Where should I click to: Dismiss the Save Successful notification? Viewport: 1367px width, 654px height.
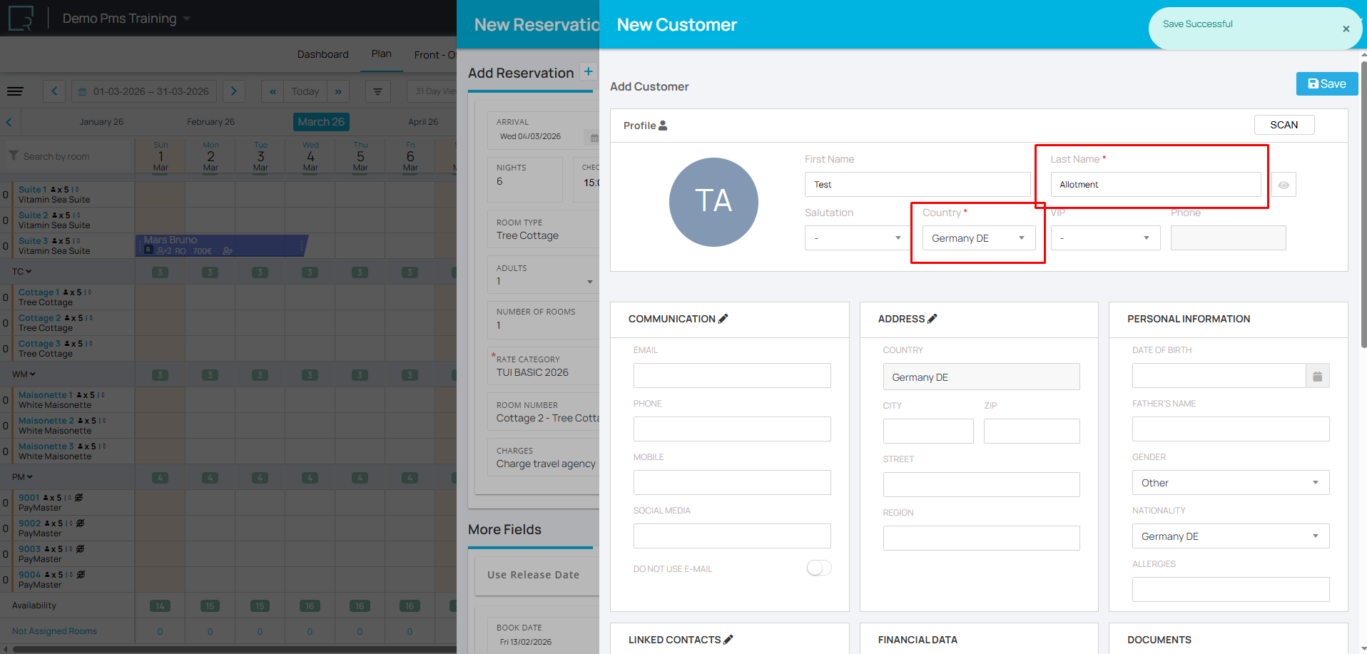click(x=1346, y=29)
